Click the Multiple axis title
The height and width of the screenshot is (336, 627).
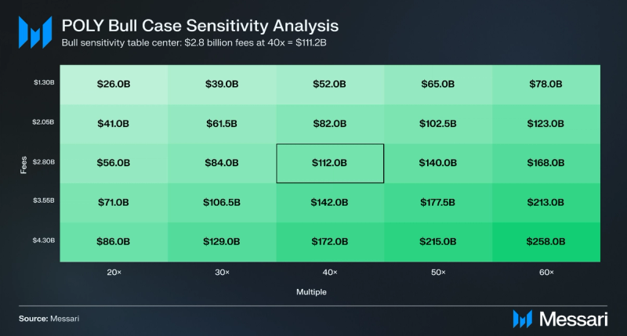click(311, 292)
